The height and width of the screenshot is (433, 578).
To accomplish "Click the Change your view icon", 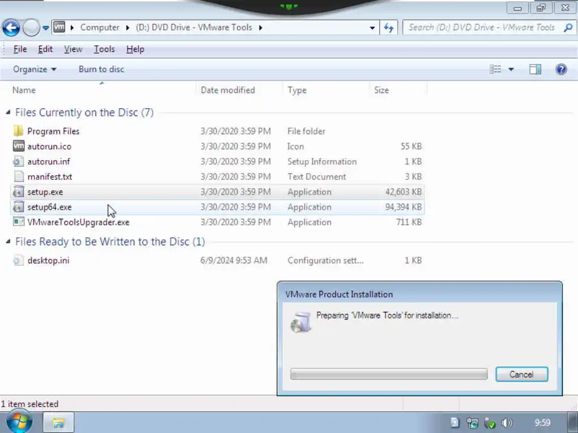I will [495, 69].
